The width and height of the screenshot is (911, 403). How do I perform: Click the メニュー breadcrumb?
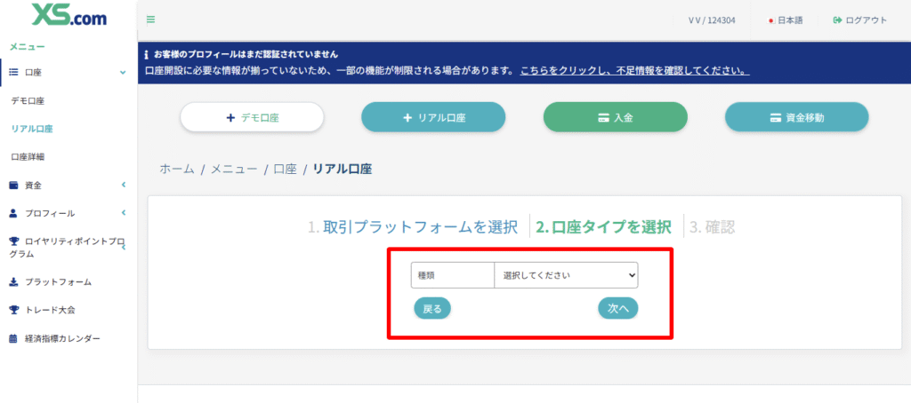pos(234,170)
